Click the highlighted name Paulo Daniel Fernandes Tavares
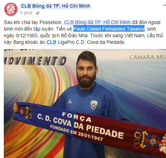This screenshot has width=166, height=158. point(109,29)
